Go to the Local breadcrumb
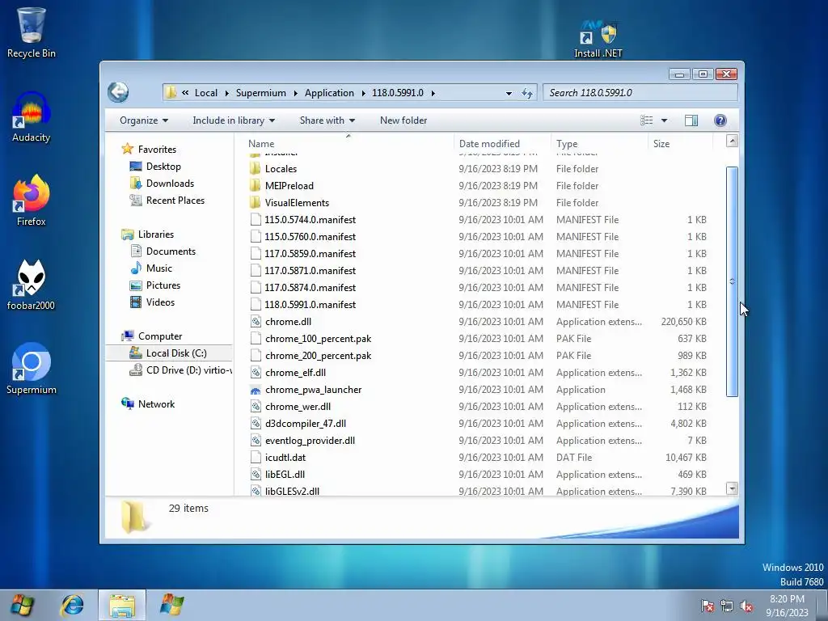This screenshot has height=621, width=828. coord(206,93)
